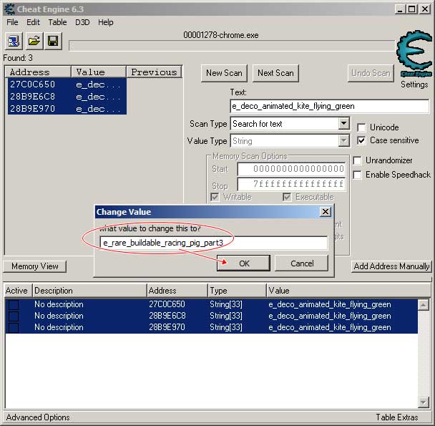This screenshot has height=426, width=435.
Task: Close the Change Value dialog
Action: point(326,212)
